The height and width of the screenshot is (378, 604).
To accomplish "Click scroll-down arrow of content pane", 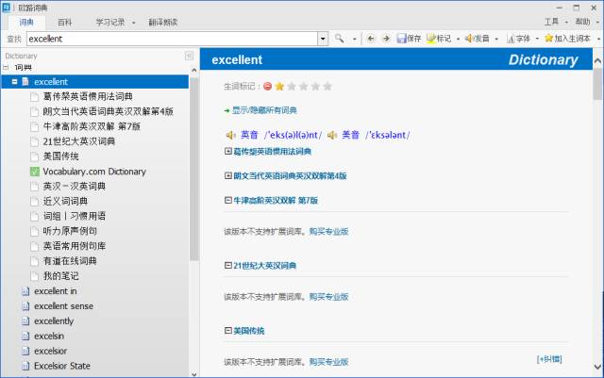I will pyautogui.click(x=597, y=367).
